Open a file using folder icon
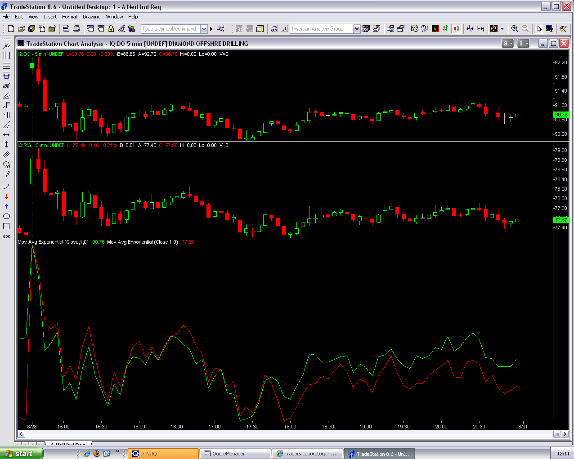Image resolution: width=574 pixels, height=459 pixels. click(x=21, y=29)
